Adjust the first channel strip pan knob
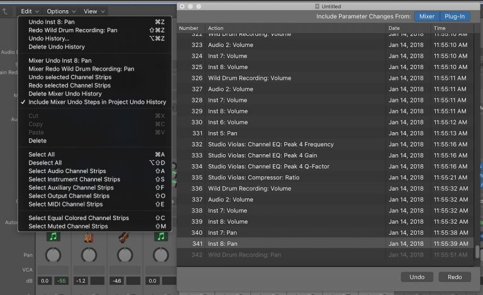This screenshot has width=483, height=295. [53, 255]
